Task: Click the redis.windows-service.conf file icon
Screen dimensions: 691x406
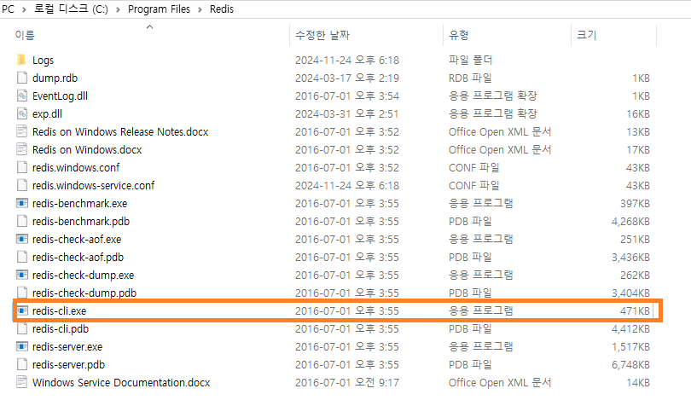Action: coord(21,185)
